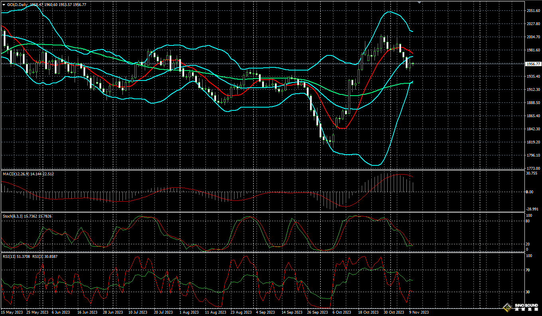Click the 6 Oct 2023 date label

(342, 312)
